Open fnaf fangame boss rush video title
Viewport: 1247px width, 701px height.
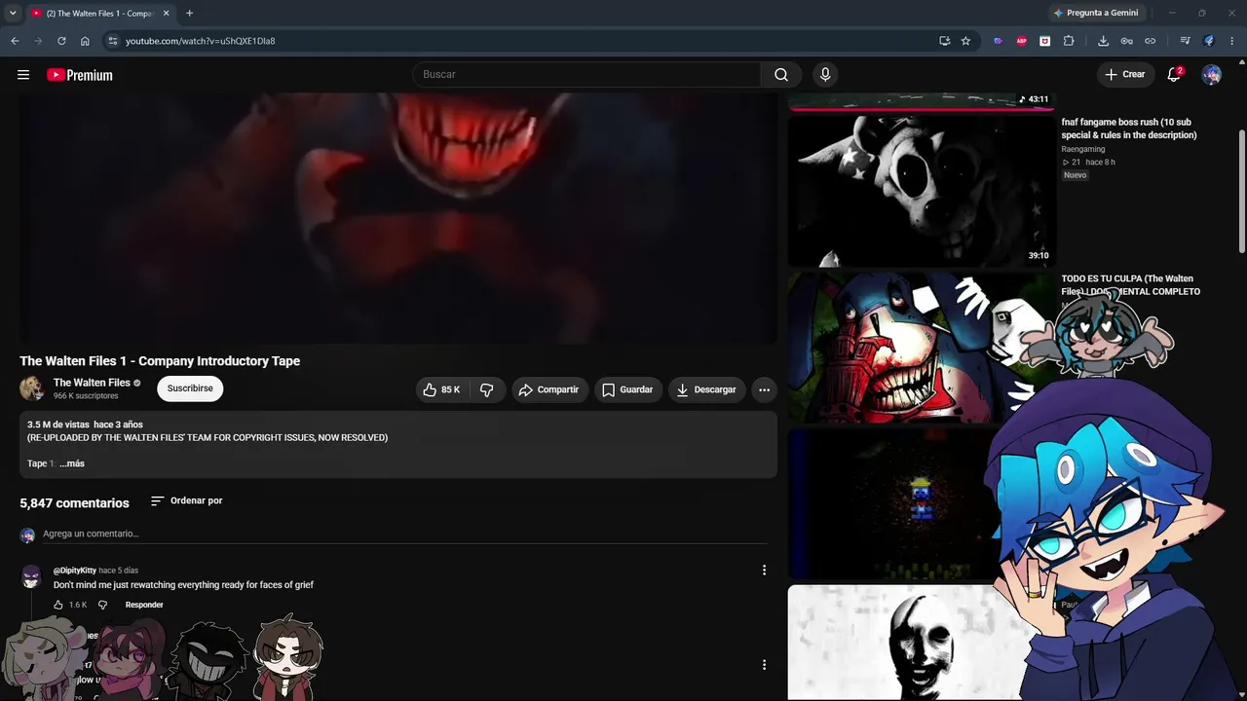[x=1129, y=129]
